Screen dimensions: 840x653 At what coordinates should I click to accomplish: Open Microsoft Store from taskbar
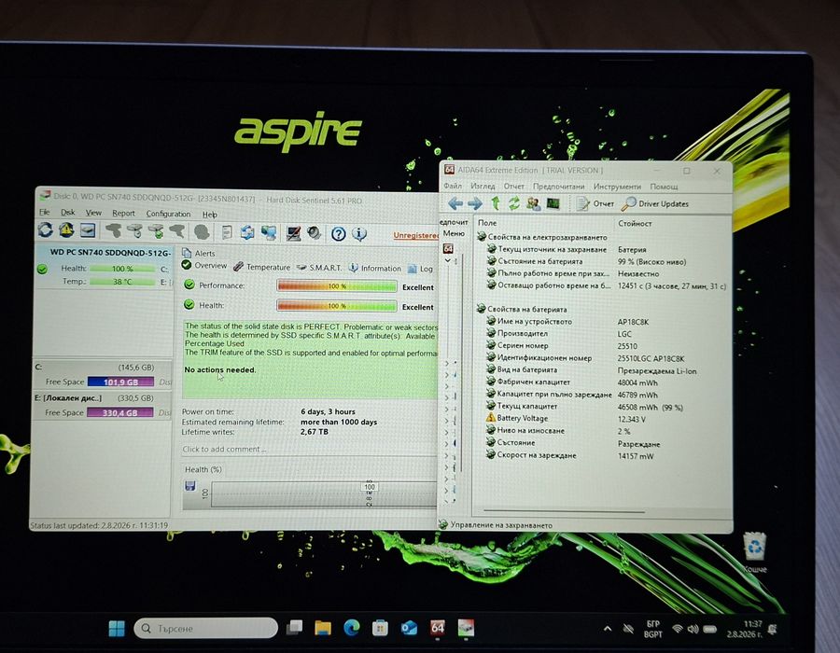pos(380,627)
